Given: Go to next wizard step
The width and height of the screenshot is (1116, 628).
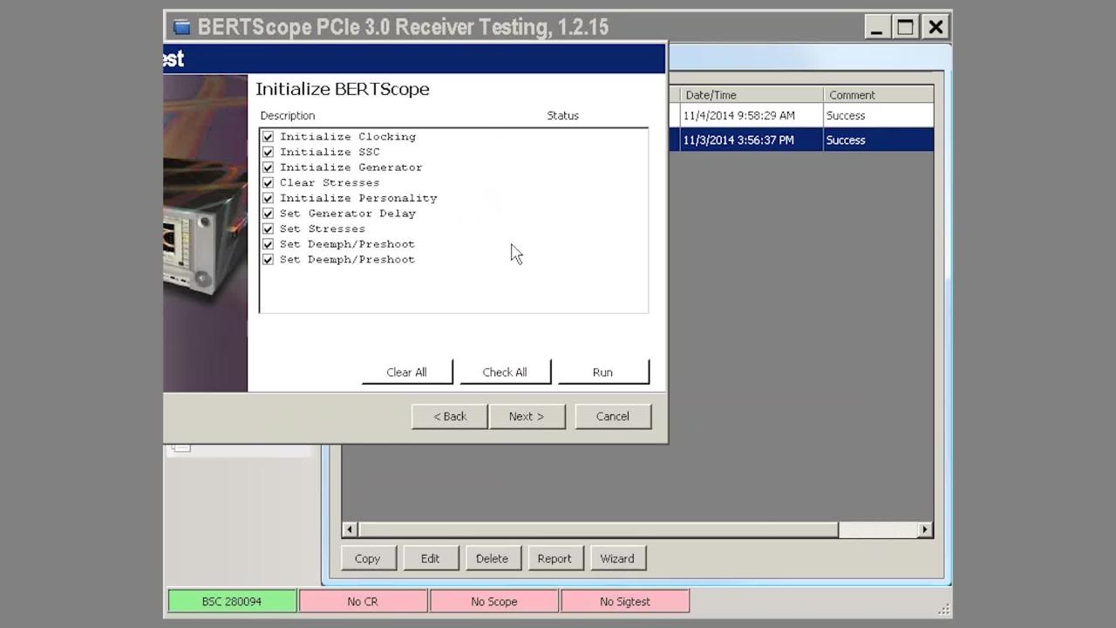Looking at the screenshot, I should pyautogui.click(x=527, y=417).
